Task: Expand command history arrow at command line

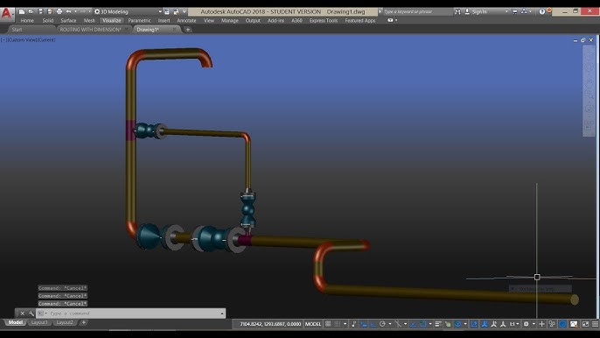Action: pos(222,313)
